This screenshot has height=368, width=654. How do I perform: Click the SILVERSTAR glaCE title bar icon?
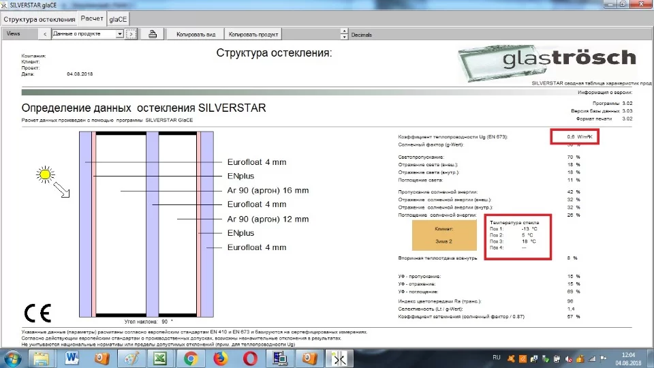click(4, 5)
